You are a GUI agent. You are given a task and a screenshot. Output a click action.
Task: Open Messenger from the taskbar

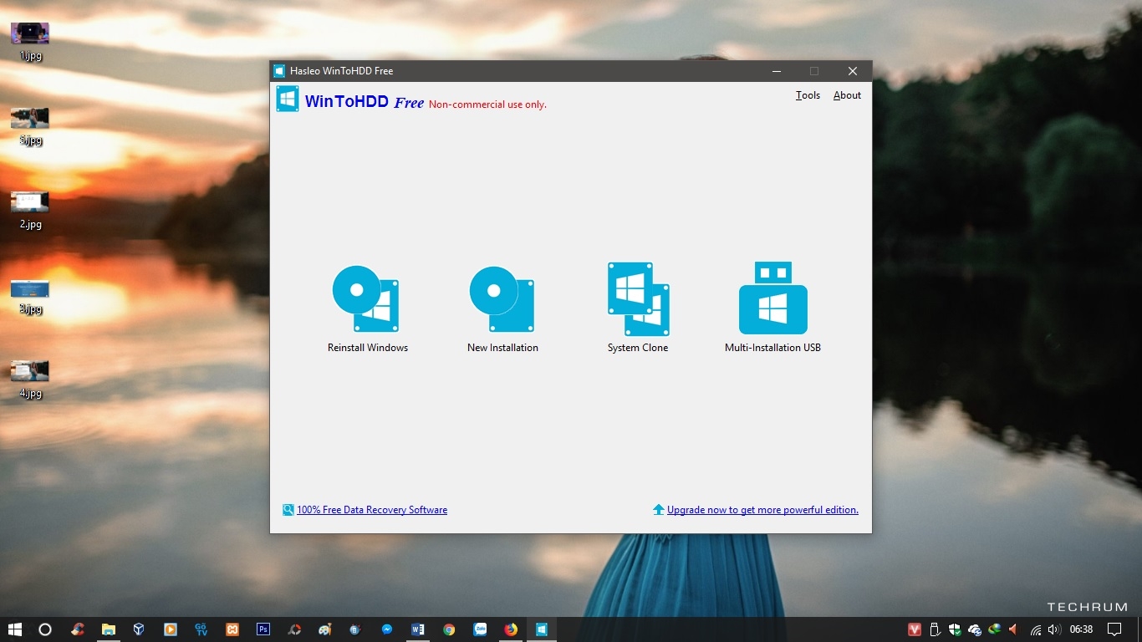click(387, 629)
